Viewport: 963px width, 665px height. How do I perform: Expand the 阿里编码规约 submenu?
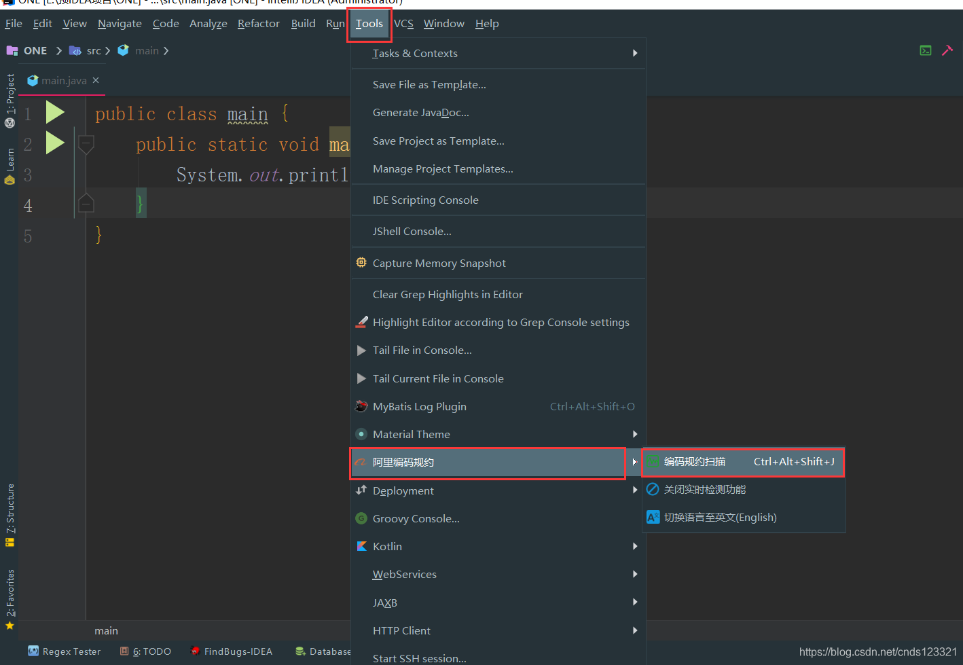498,463
